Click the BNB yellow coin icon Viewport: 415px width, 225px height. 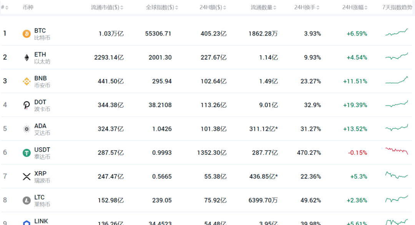pos(27,81)
